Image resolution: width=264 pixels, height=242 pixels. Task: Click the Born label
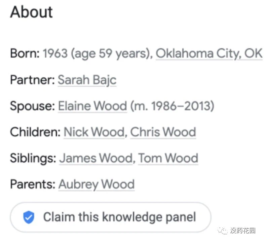[25, 53]
